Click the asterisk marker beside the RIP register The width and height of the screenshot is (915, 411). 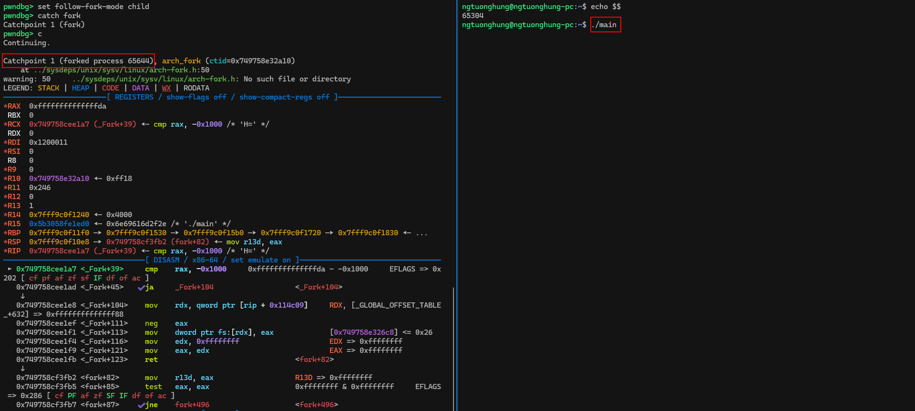point(5,251)
